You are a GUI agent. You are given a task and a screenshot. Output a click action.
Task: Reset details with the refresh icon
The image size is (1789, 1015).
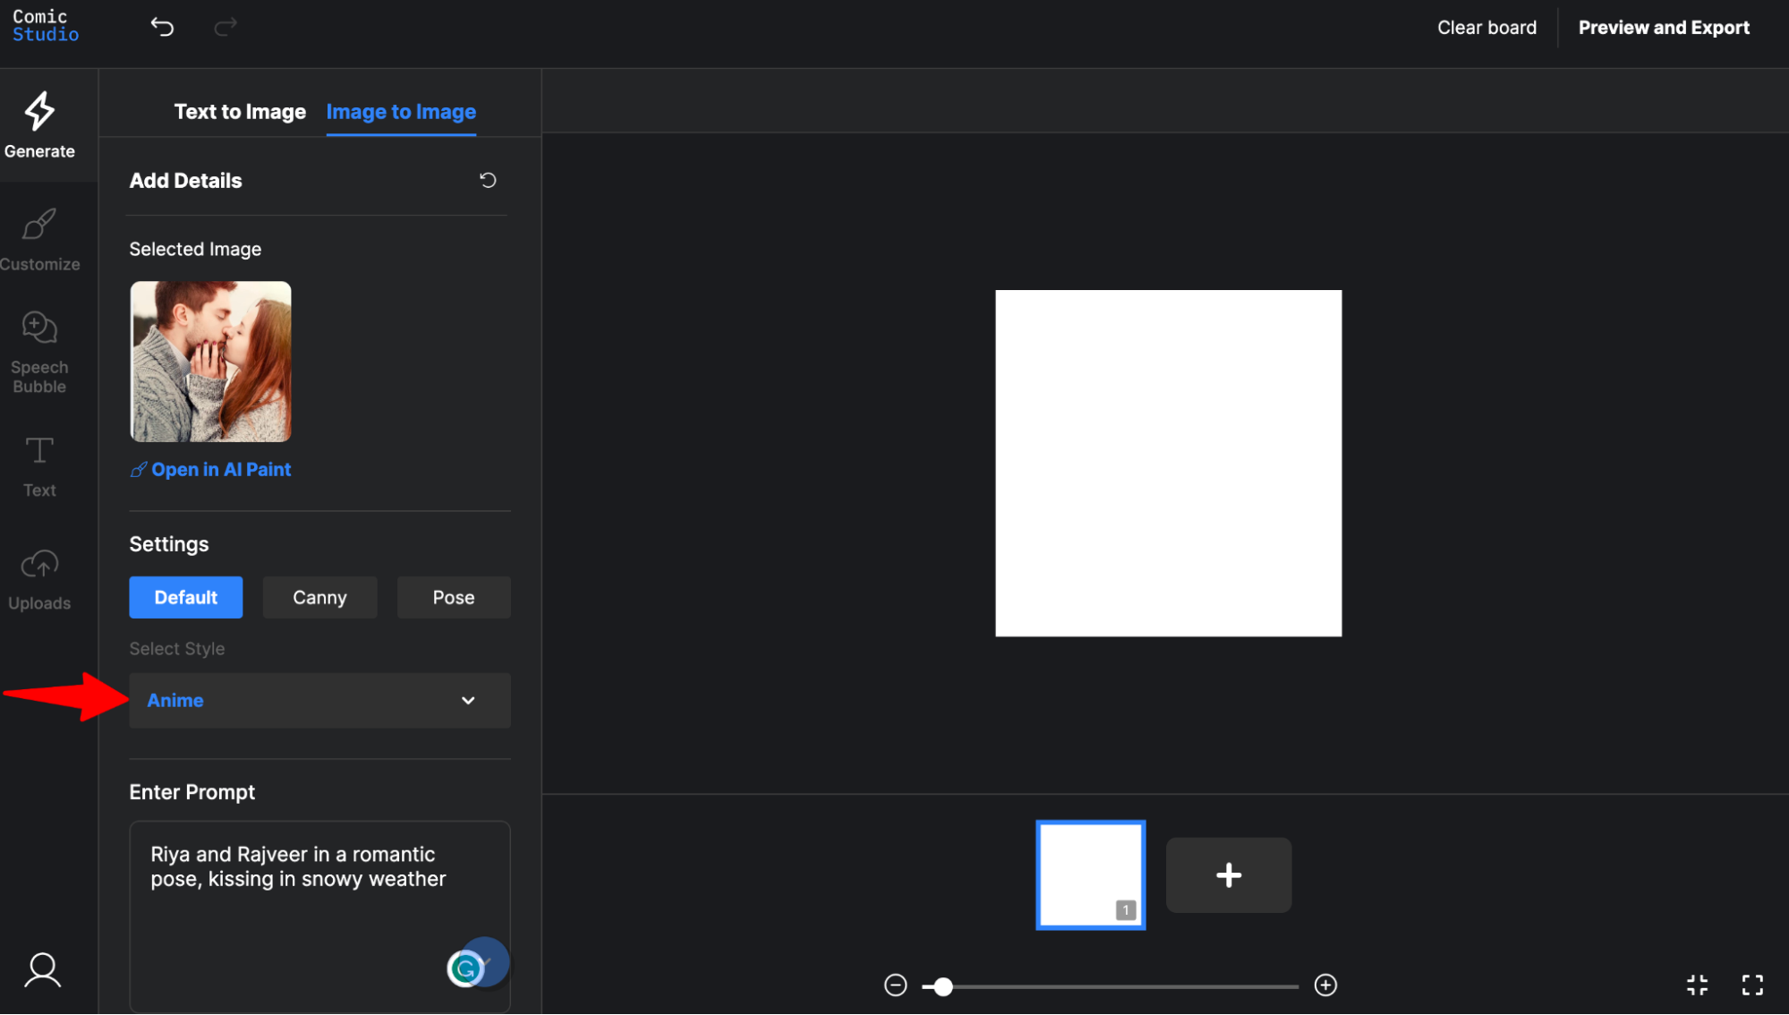point(488,180)
